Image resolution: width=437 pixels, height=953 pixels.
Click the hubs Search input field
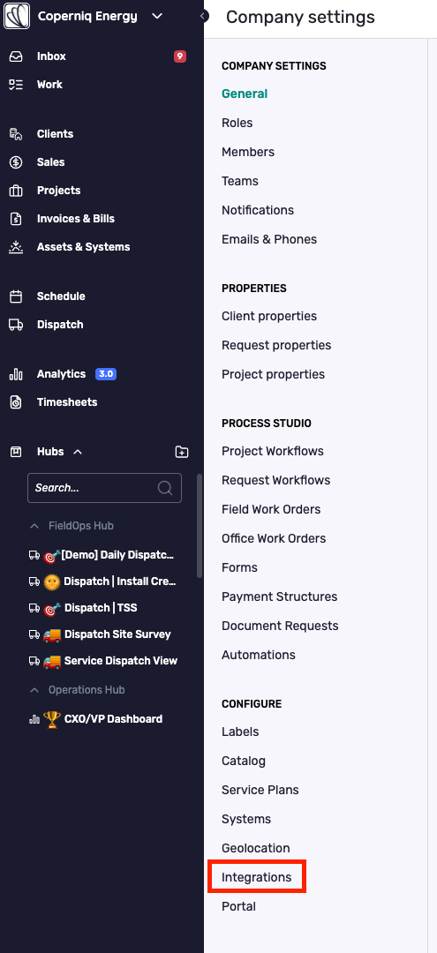click(104, 488)
